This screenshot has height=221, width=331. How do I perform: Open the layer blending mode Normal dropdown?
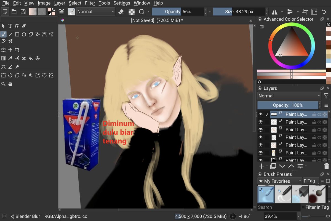click(x=289, y=96)
